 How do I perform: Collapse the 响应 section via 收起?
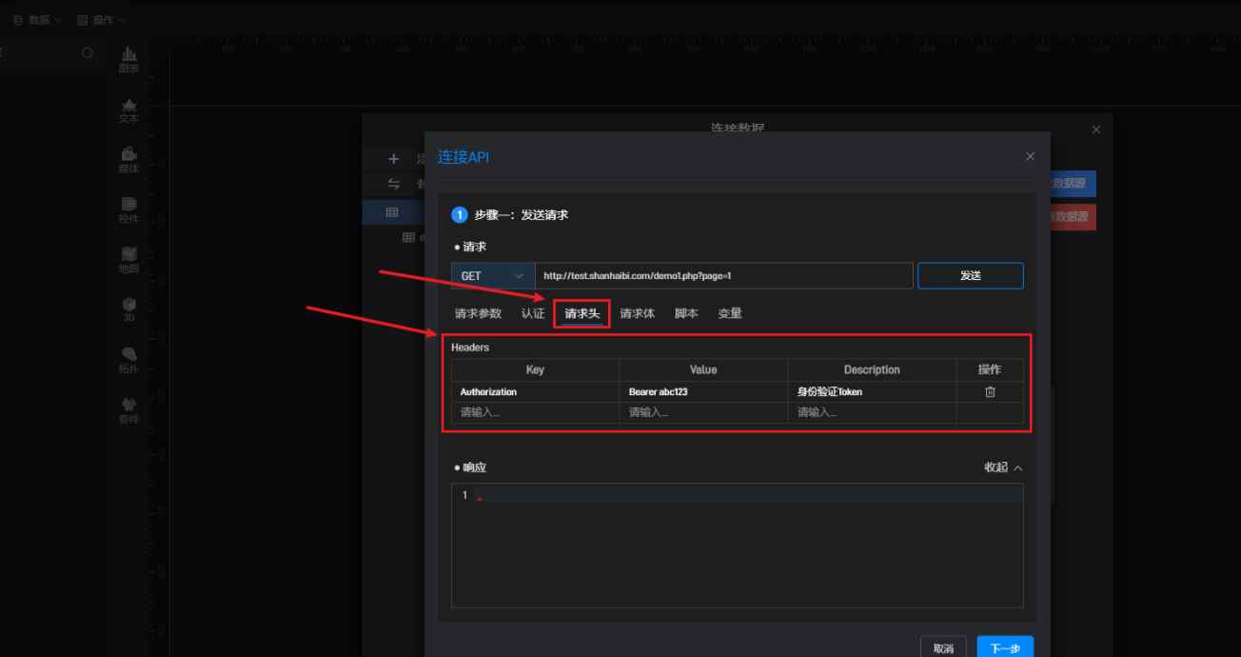coord(1003,468)
